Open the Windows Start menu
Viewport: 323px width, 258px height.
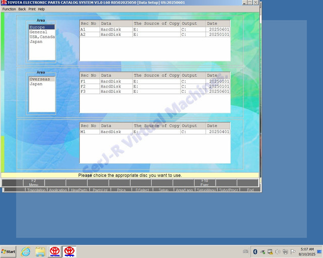point(8,251)
